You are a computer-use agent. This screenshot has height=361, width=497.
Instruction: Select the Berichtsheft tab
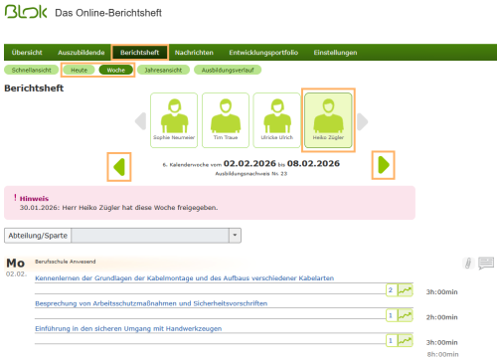tap(139, 53)
